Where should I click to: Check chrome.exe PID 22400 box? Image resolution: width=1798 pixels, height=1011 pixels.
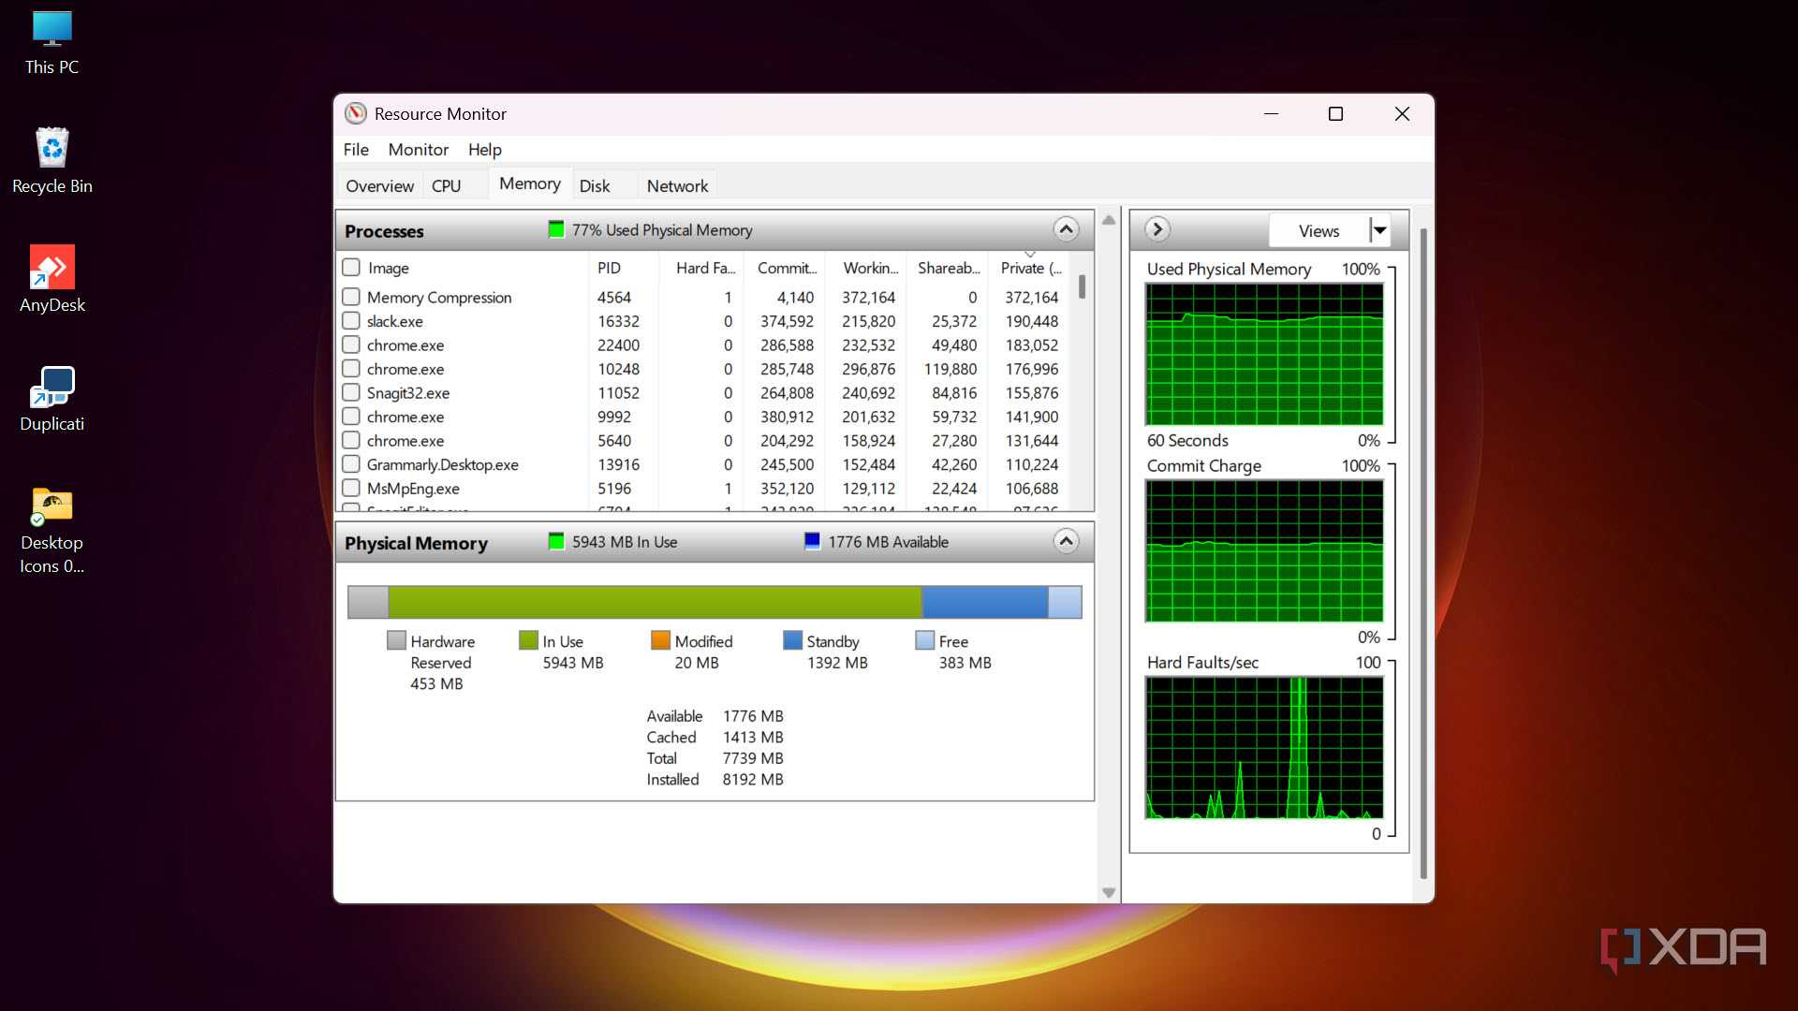351,344
